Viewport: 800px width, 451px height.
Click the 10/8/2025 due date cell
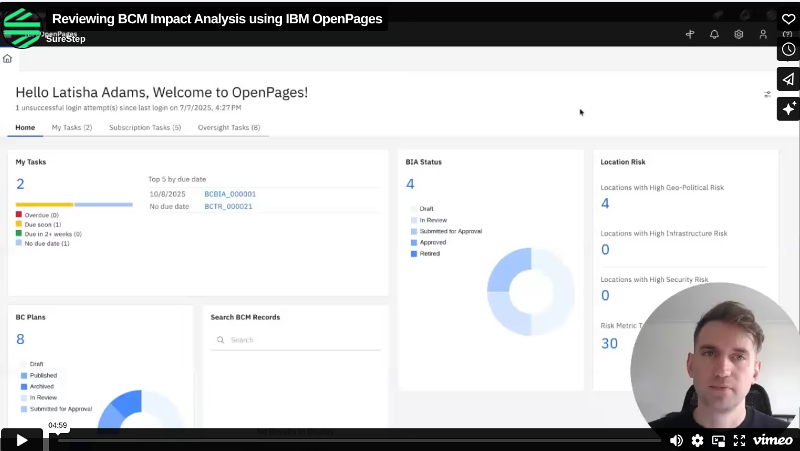pos(168,194)
